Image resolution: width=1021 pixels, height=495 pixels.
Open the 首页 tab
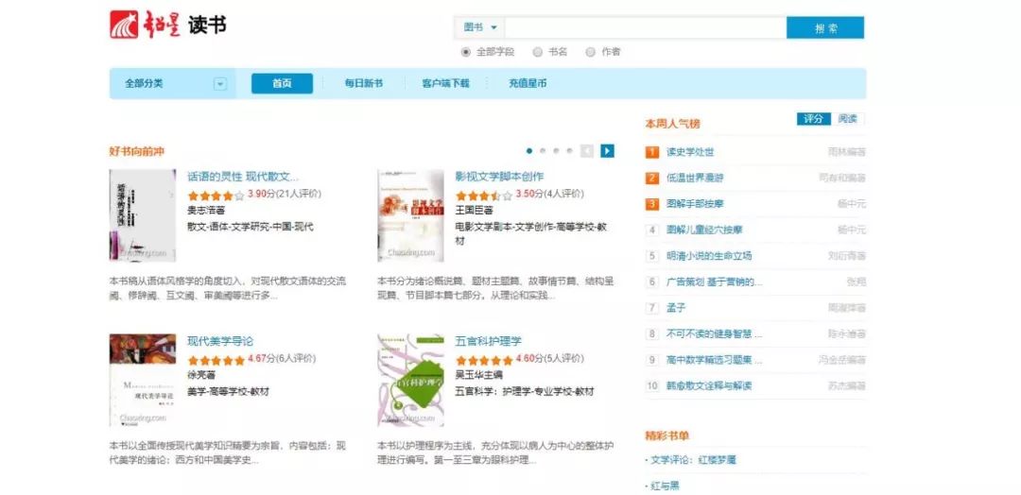[x=282, y=83]
